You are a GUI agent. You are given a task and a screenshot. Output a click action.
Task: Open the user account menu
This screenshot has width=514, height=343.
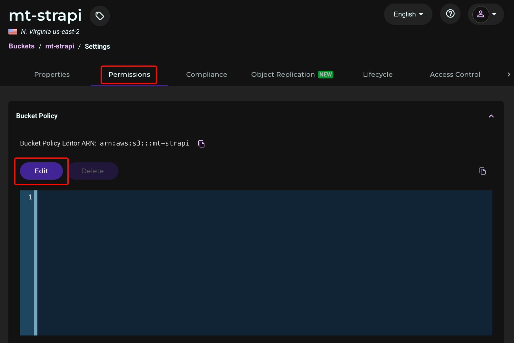[x=486, y=14]
